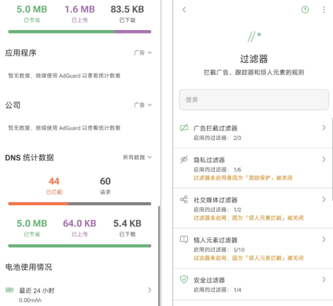Click 启用的过滤器: 1/4 text
The width and height of the screenshot is (333, 306).
coord(217,290)
